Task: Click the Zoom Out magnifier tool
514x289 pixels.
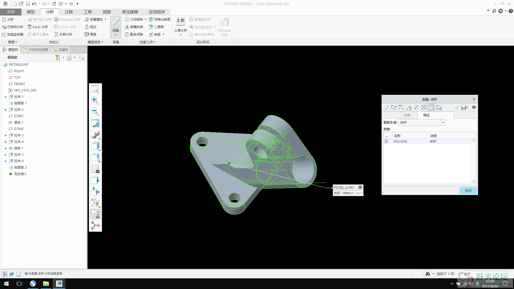Action: 95,112
